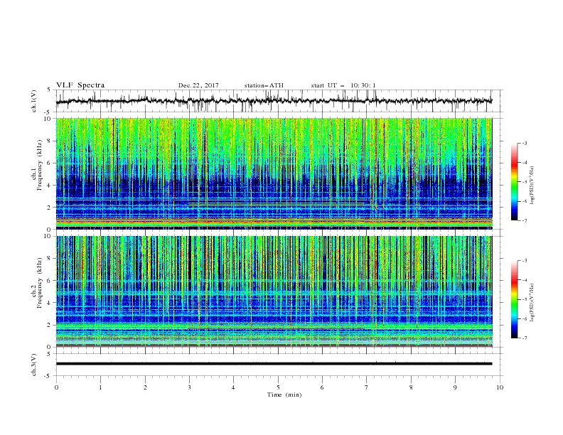563x435 pixels.
Task: Click time axis tick label "3"
Action: click(x=189, y=387)
